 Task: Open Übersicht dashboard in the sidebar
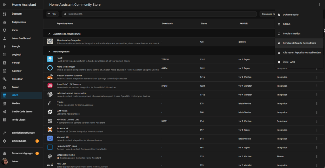22,14
